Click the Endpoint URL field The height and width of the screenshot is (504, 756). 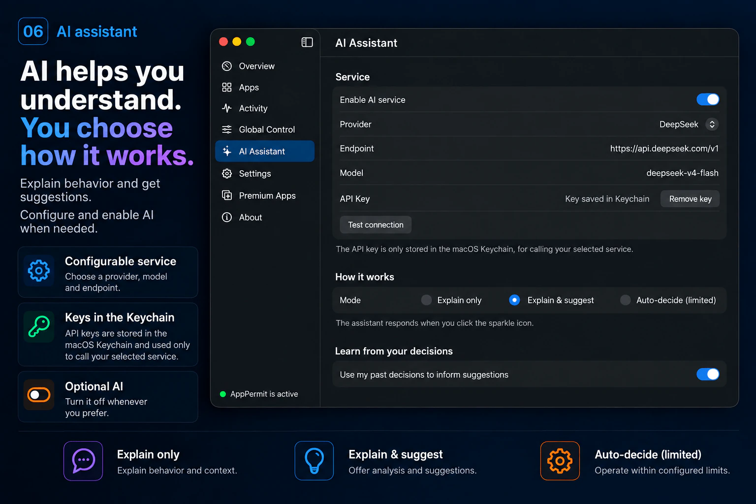coord(664,149)
